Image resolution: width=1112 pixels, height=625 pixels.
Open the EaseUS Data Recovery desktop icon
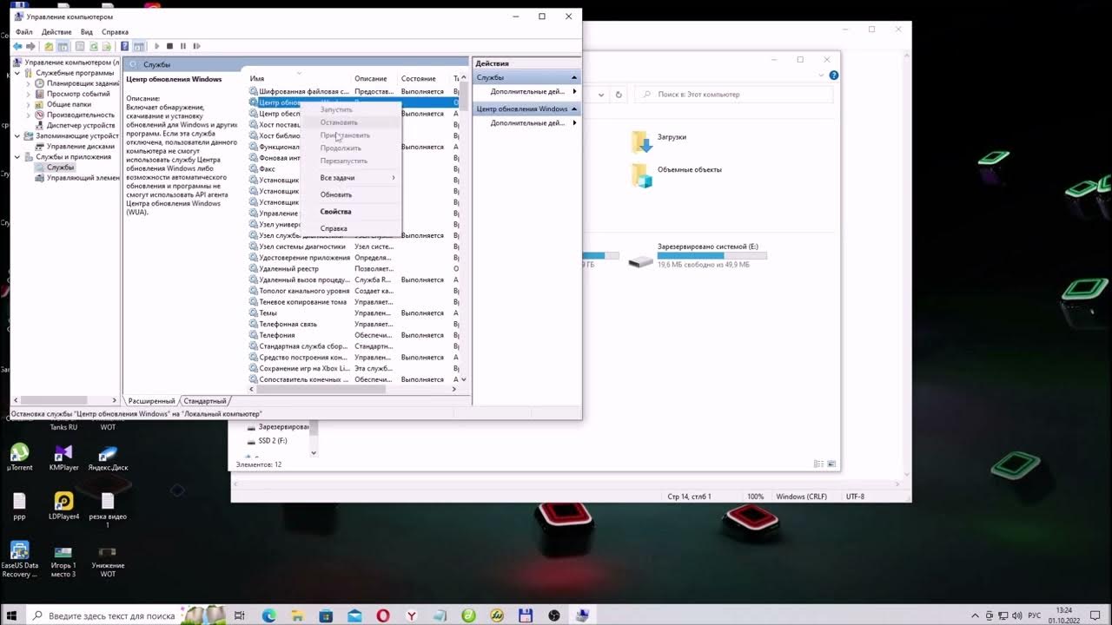click(x=19, y=559)
